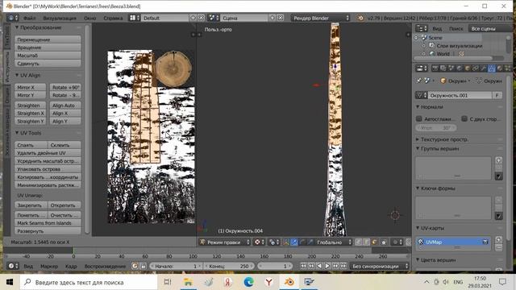The height and width of the screenshot is (290, 516).
Task: Open the Constraints properties tab
Action: tap(475, 68)
